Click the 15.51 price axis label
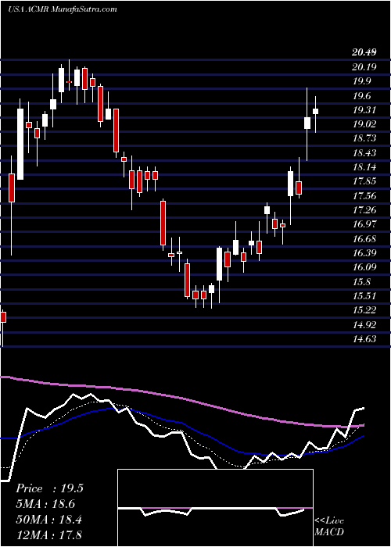Screen dimensions: 391x547 [364, 296]
